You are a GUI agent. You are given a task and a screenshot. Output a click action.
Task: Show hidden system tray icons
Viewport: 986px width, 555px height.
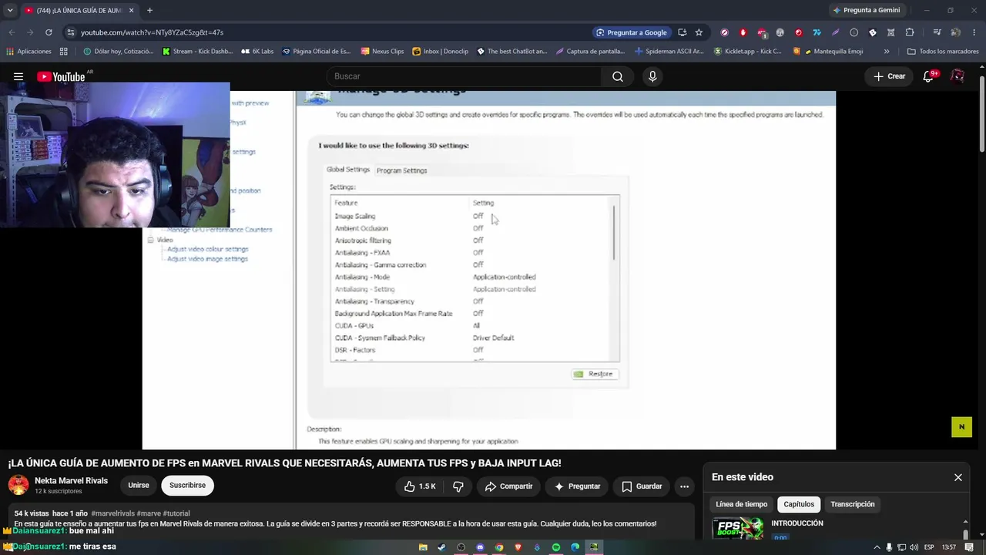877,547
